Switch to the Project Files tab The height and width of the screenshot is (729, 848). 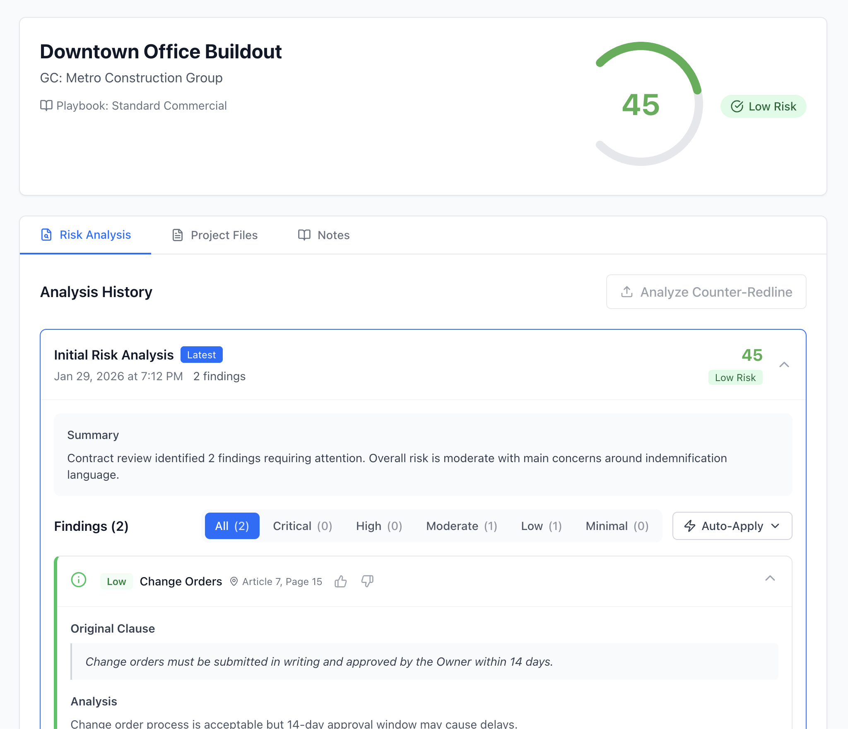tap(215, 235)
